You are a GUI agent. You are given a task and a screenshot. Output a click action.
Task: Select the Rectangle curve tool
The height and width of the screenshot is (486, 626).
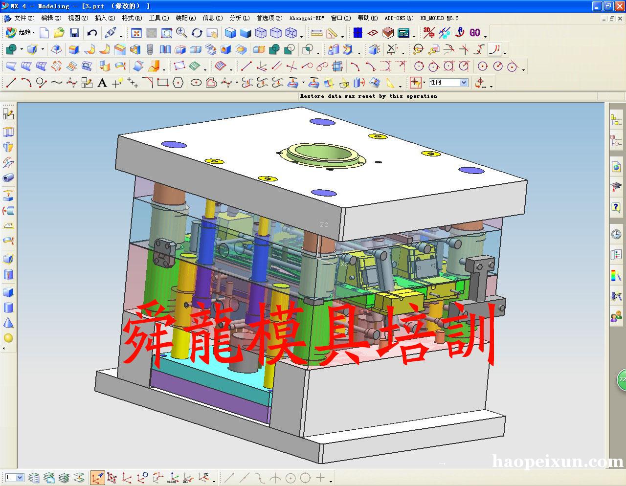pos(163,83)
